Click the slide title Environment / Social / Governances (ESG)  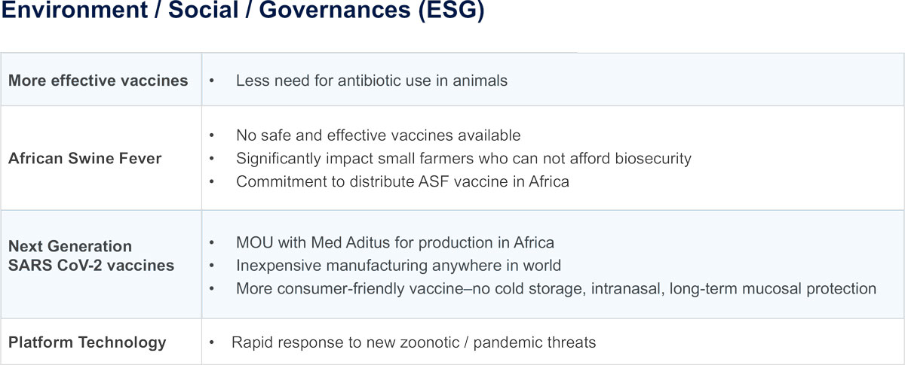242,14
